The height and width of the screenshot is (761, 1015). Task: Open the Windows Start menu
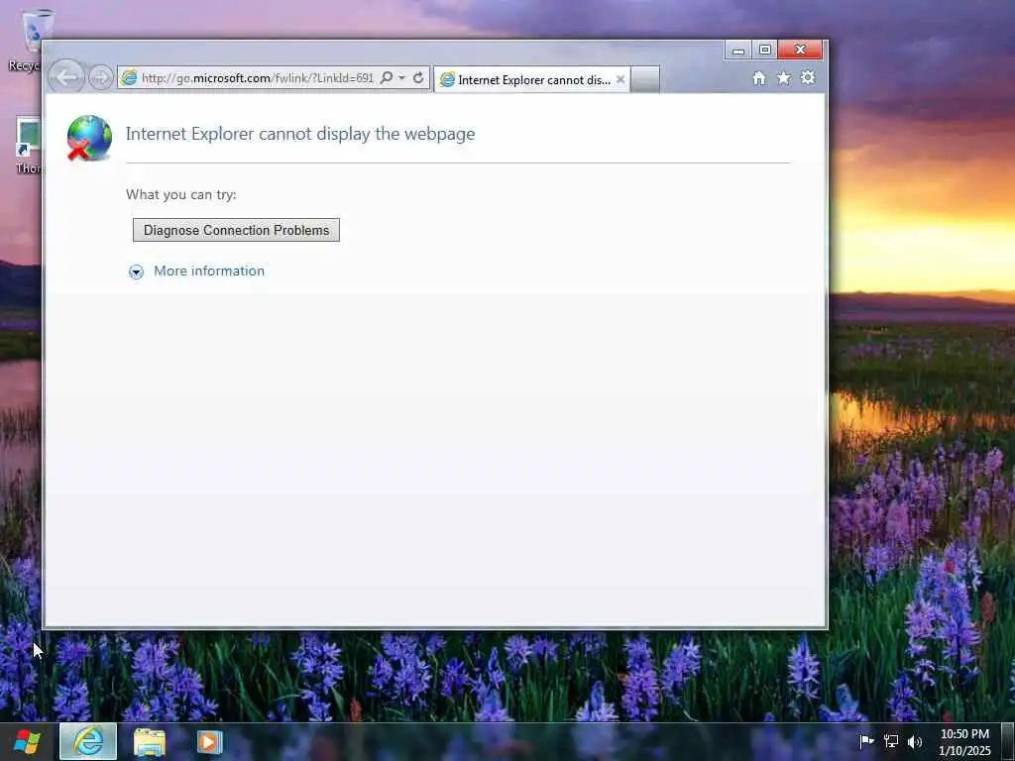click(27, 741)
